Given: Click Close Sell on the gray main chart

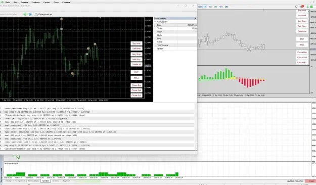Looking at the screenshot, I should pyautogui.click(x=302, y=58).
